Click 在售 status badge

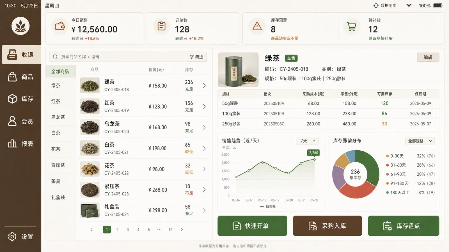[291, 58]
